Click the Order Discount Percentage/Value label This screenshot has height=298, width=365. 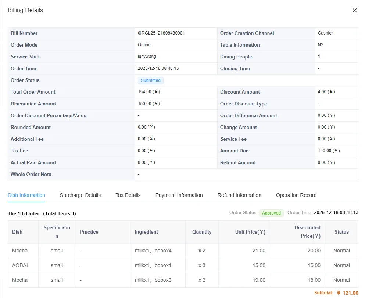point(49,115)
